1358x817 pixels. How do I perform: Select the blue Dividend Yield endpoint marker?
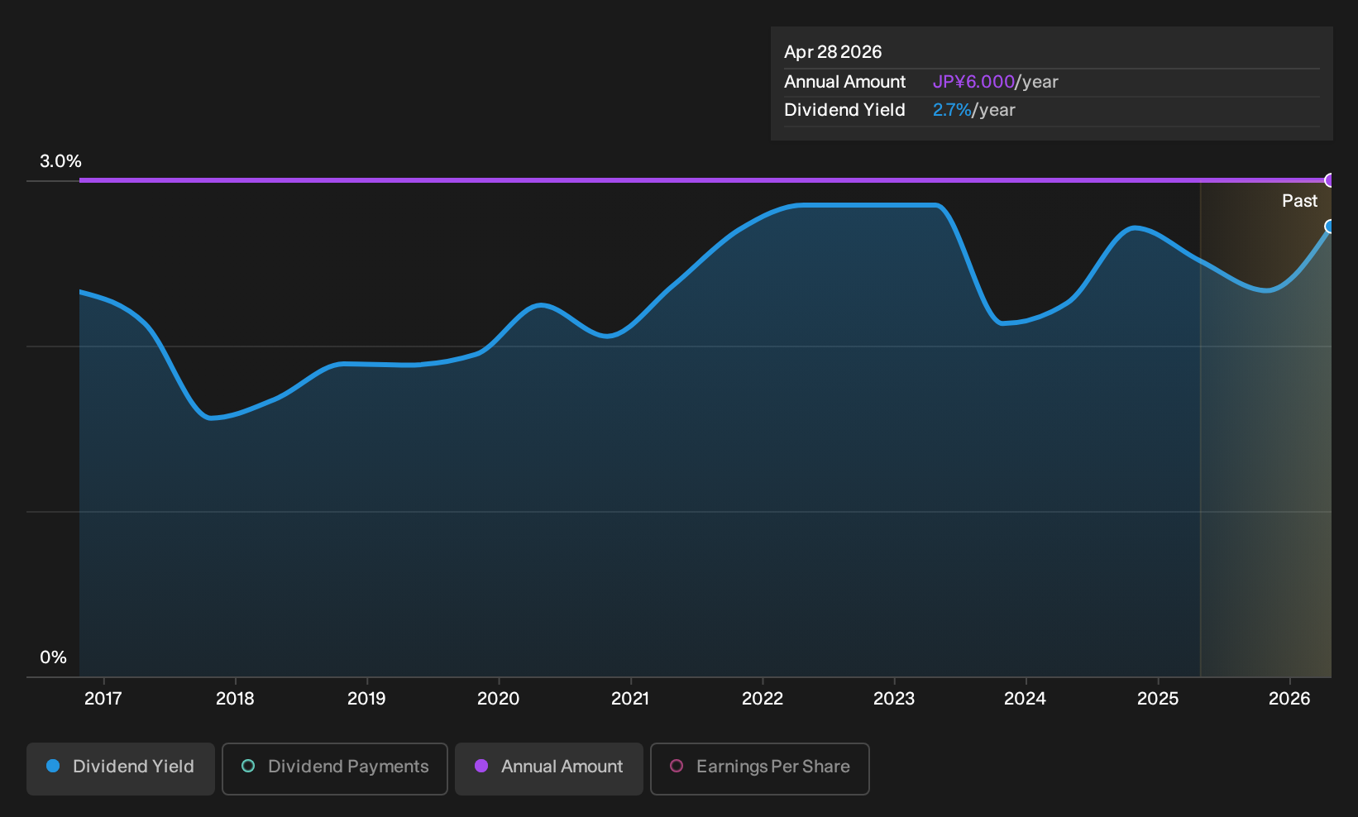1330,227
